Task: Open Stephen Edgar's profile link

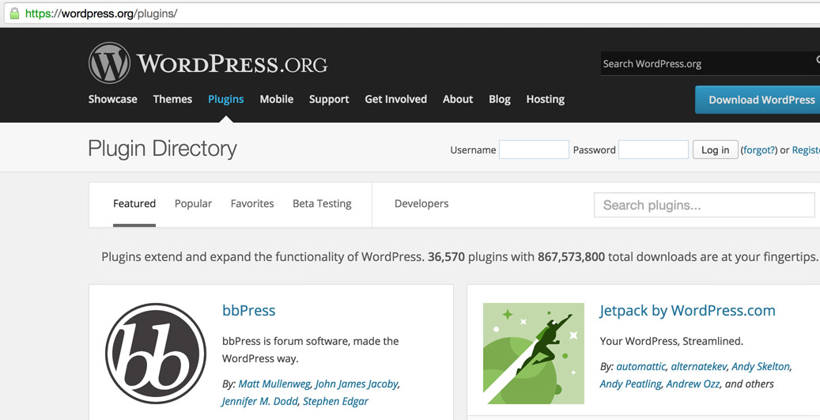Action: coord(336,401)
